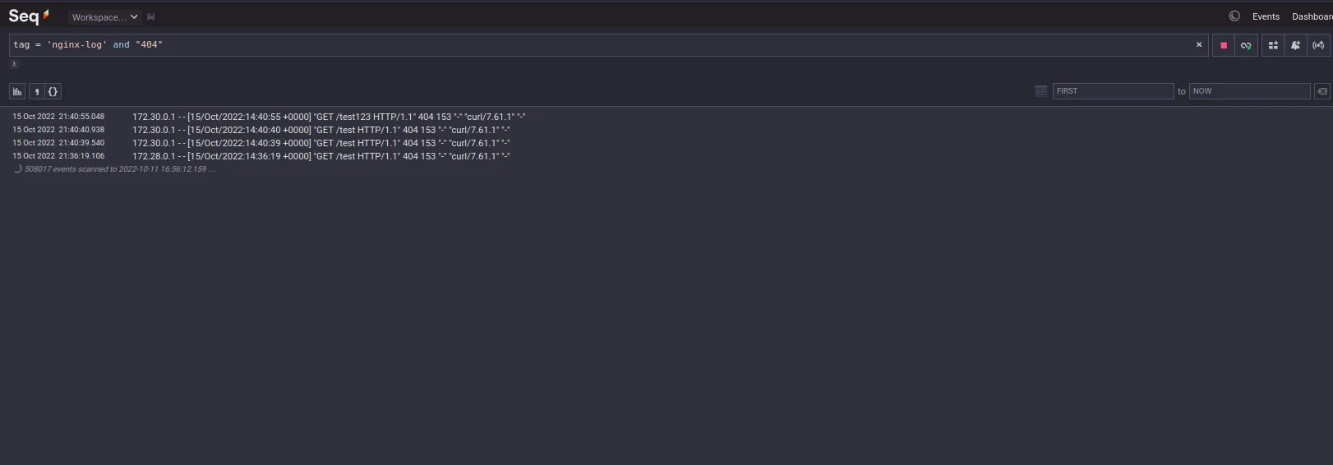Viewport: 1333px width, 465px height.
Task: Open the Dashboards page
Action: point(1312,16)
